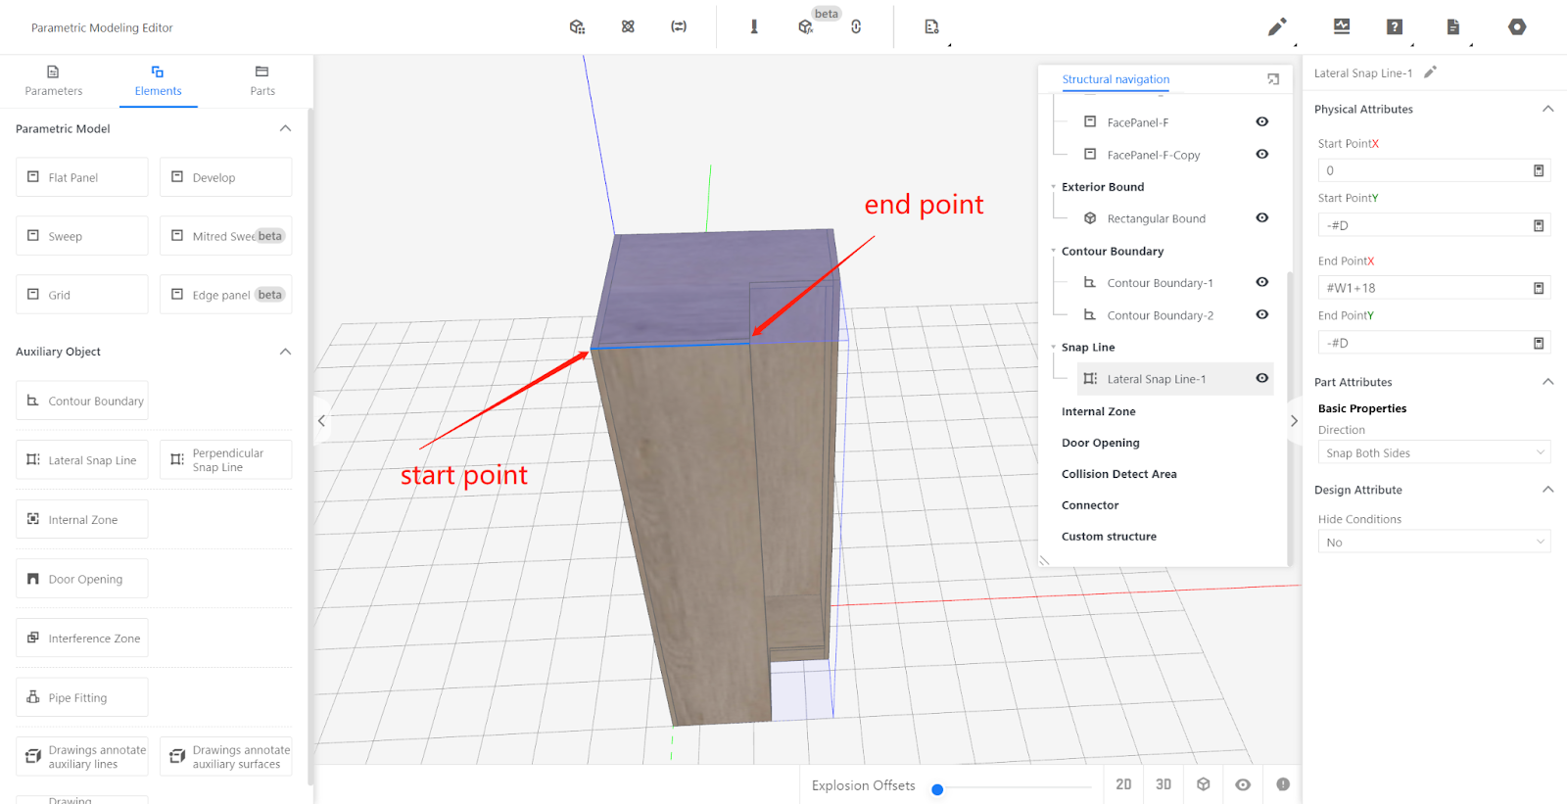Image resolution: width=1567 pixels, height=804 pixels.
Task: Switch viewport to 2D view
Action: point(1123,784)
